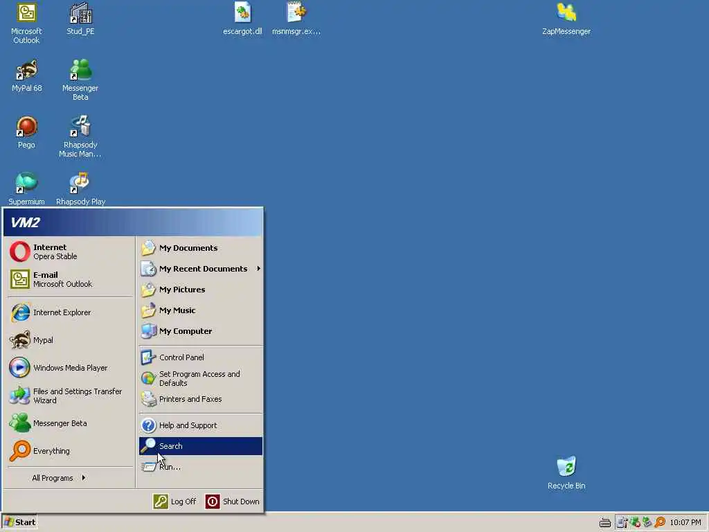Click the Start button on taskbar
This screenshot has height=532, width=709.
19,522
